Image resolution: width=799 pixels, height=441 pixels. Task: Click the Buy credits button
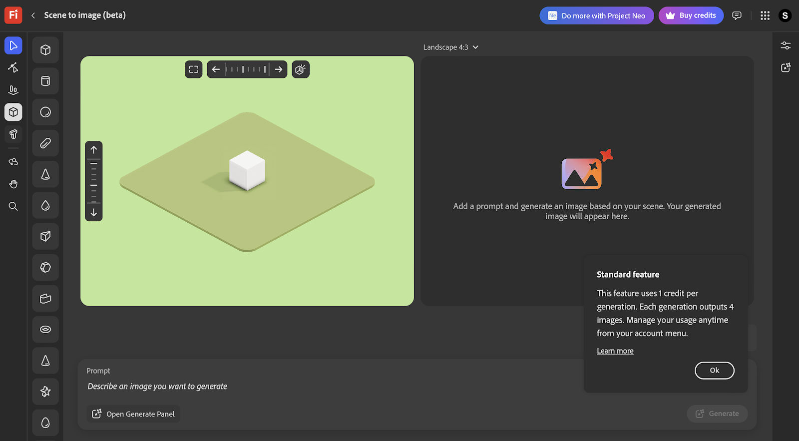pyautogui.click(x=691, y=15)
